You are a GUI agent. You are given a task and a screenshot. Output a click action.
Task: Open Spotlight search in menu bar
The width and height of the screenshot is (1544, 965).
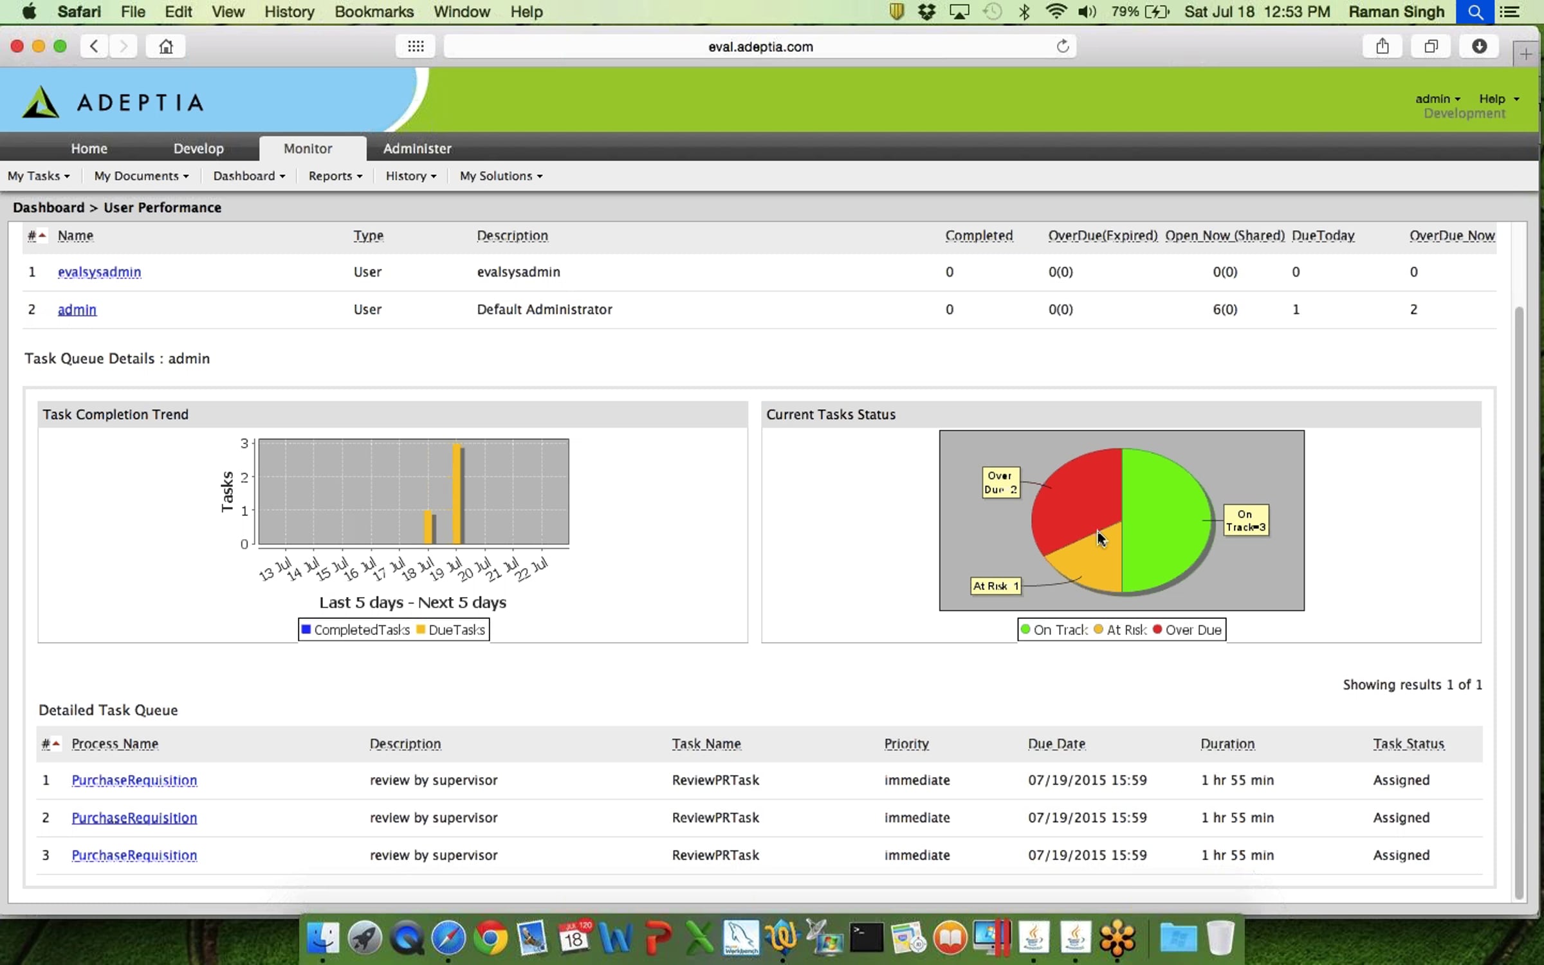click(1475, 12)
